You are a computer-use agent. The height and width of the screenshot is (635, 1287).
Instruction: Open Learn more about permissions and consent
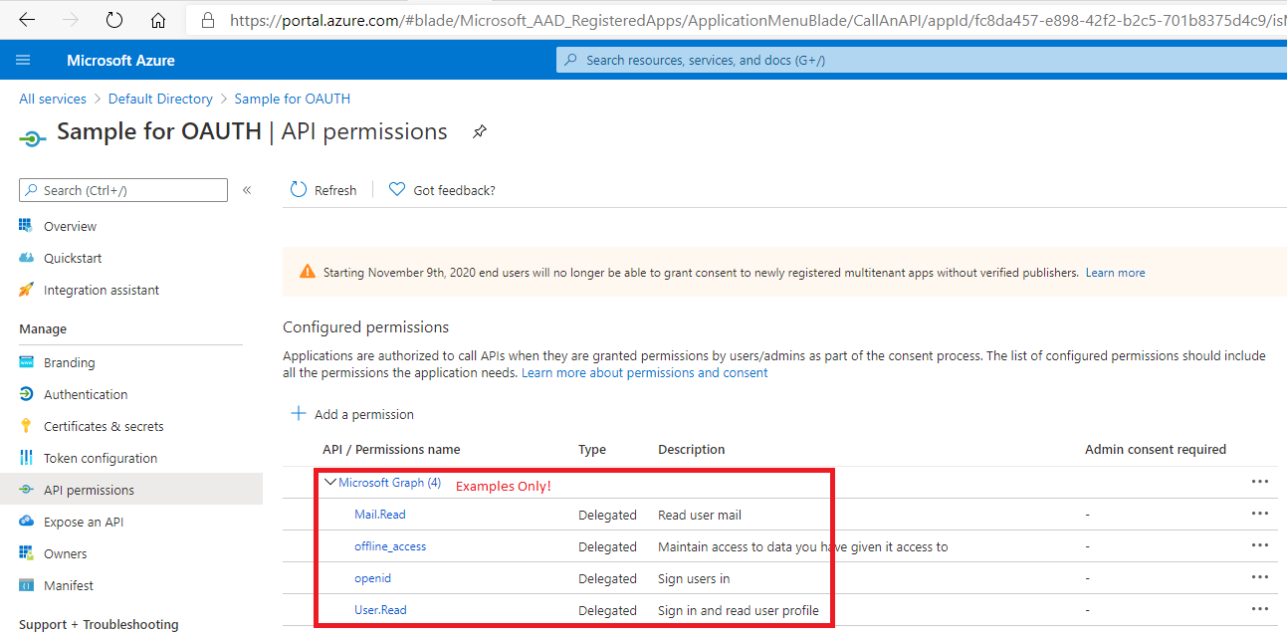645,372
